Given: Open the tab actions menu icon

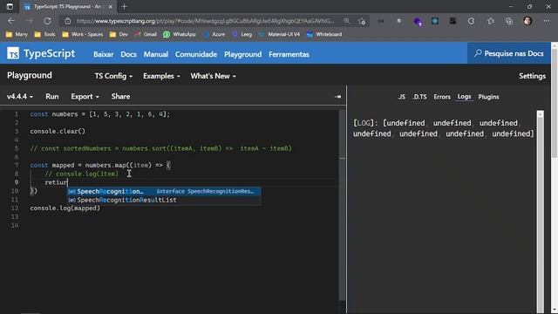Looking at the screenshot, I should [10, 6].
